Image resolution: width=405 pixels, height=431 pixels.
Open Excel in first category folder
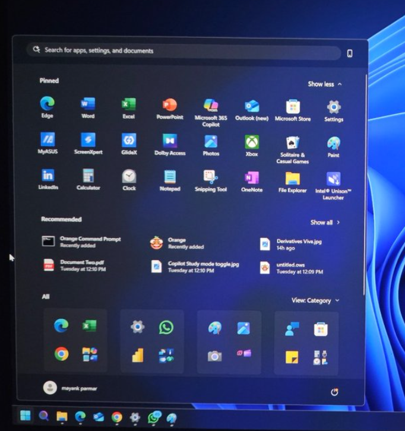coord(90,326)
